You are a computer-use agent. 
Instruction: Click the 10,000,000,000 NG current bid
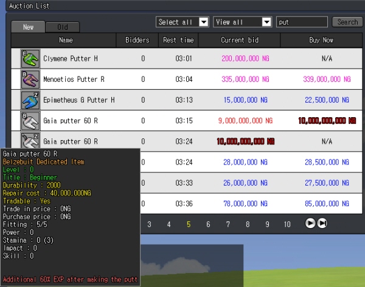coord(245,141)
